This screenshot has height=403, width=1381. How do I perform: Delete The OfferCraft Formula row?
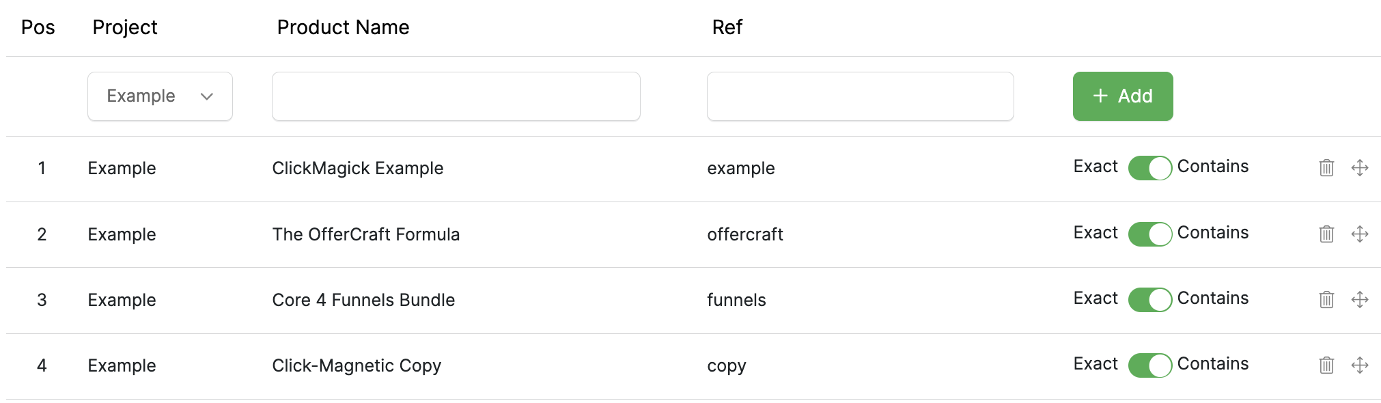(x=1326, y=234)
